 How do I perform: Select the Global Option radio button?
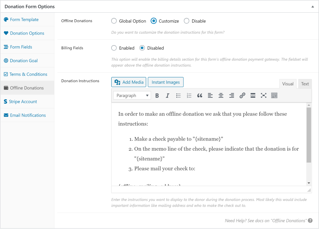tap(114, 21)
